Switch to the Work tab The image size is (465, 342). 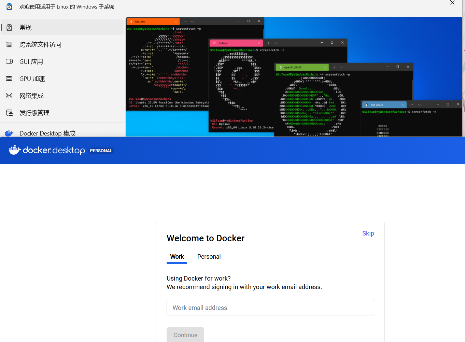click(x=177, y=257)
